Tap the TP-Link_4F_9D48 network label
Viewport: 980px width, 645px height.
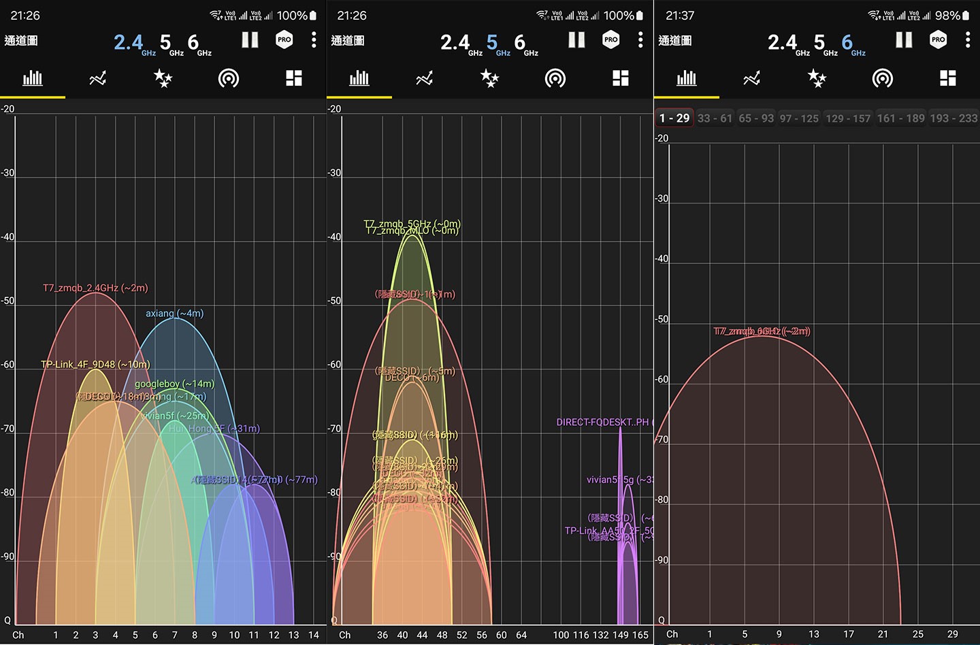click(95, 364)
